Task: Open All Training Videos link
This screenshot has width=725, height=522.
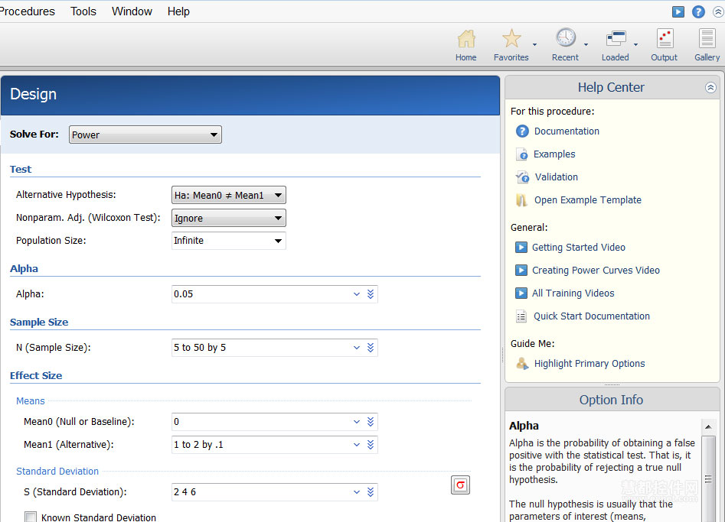Action: [x=573, y=293]
